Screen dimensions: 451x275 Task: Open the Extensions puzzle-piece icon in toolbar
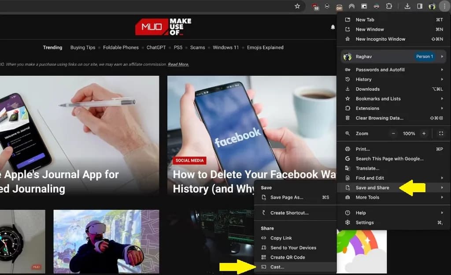(389, 6)
